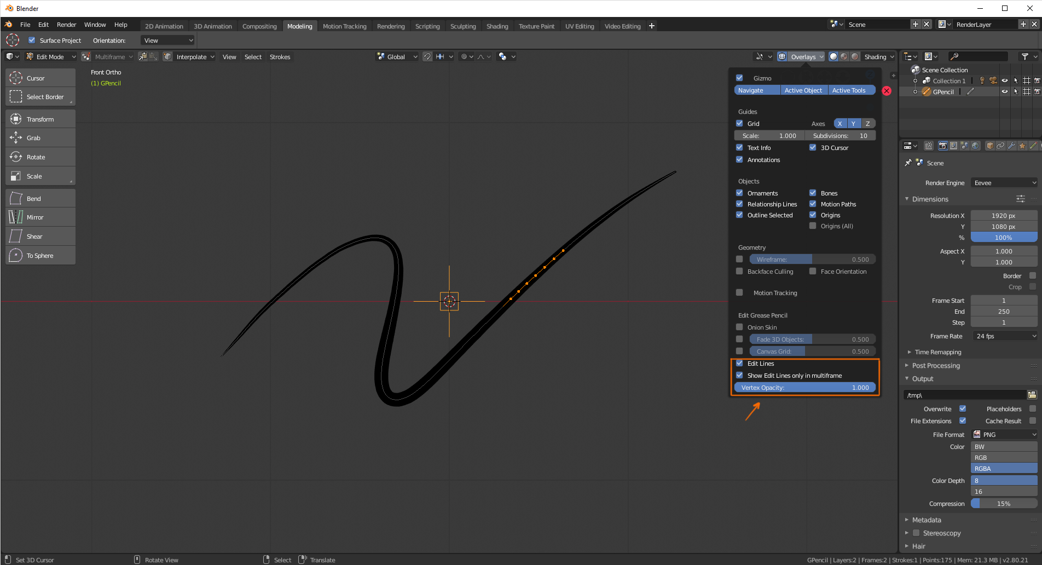Open the Edit Mode dropdown

(x=51, y=56)
